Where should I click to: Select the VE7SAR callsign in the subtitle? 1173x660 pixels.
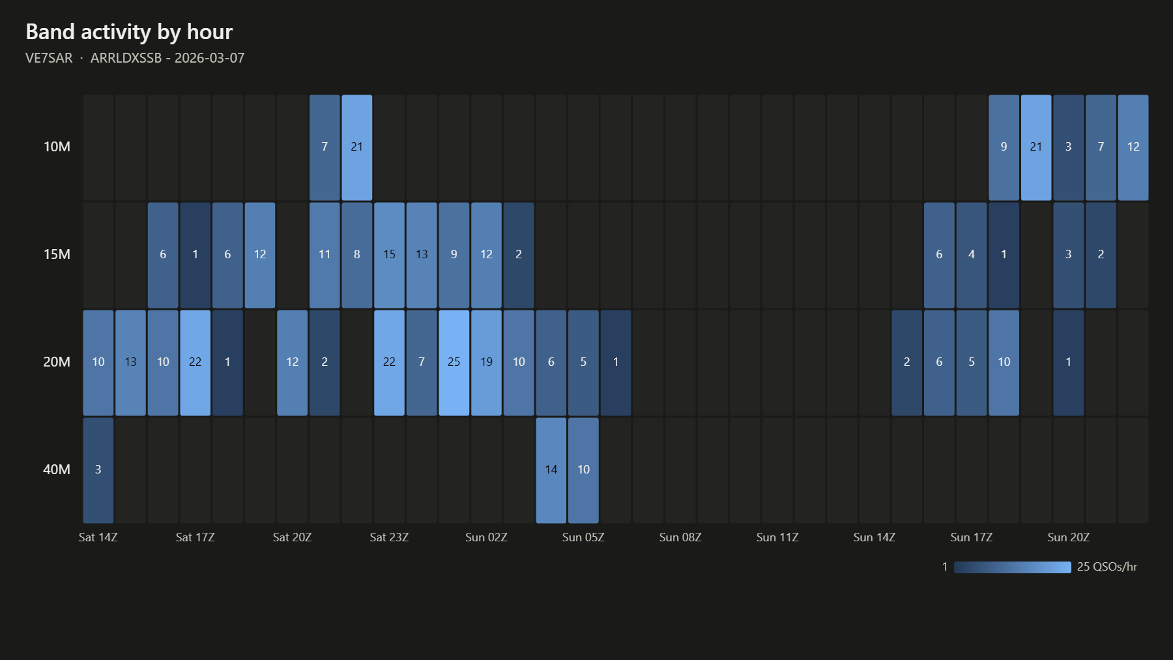pos(49,58)
